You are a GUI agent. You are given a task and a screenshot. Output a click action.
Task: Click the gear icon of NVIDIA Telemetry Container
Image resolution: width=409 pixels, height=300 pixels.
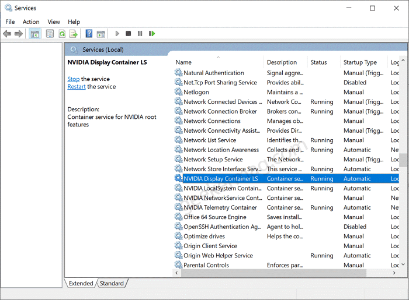[178, 207]
